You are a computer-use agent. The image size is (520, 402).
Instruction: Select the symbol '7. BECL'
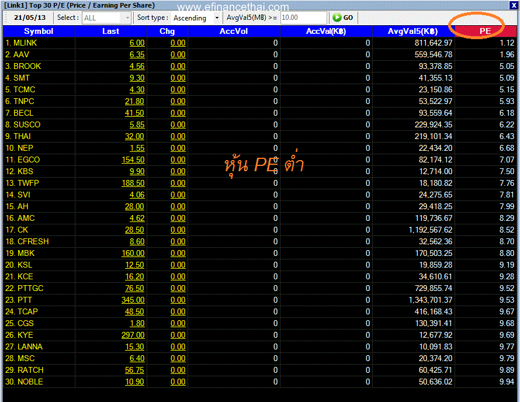click(x=19, y=113)
